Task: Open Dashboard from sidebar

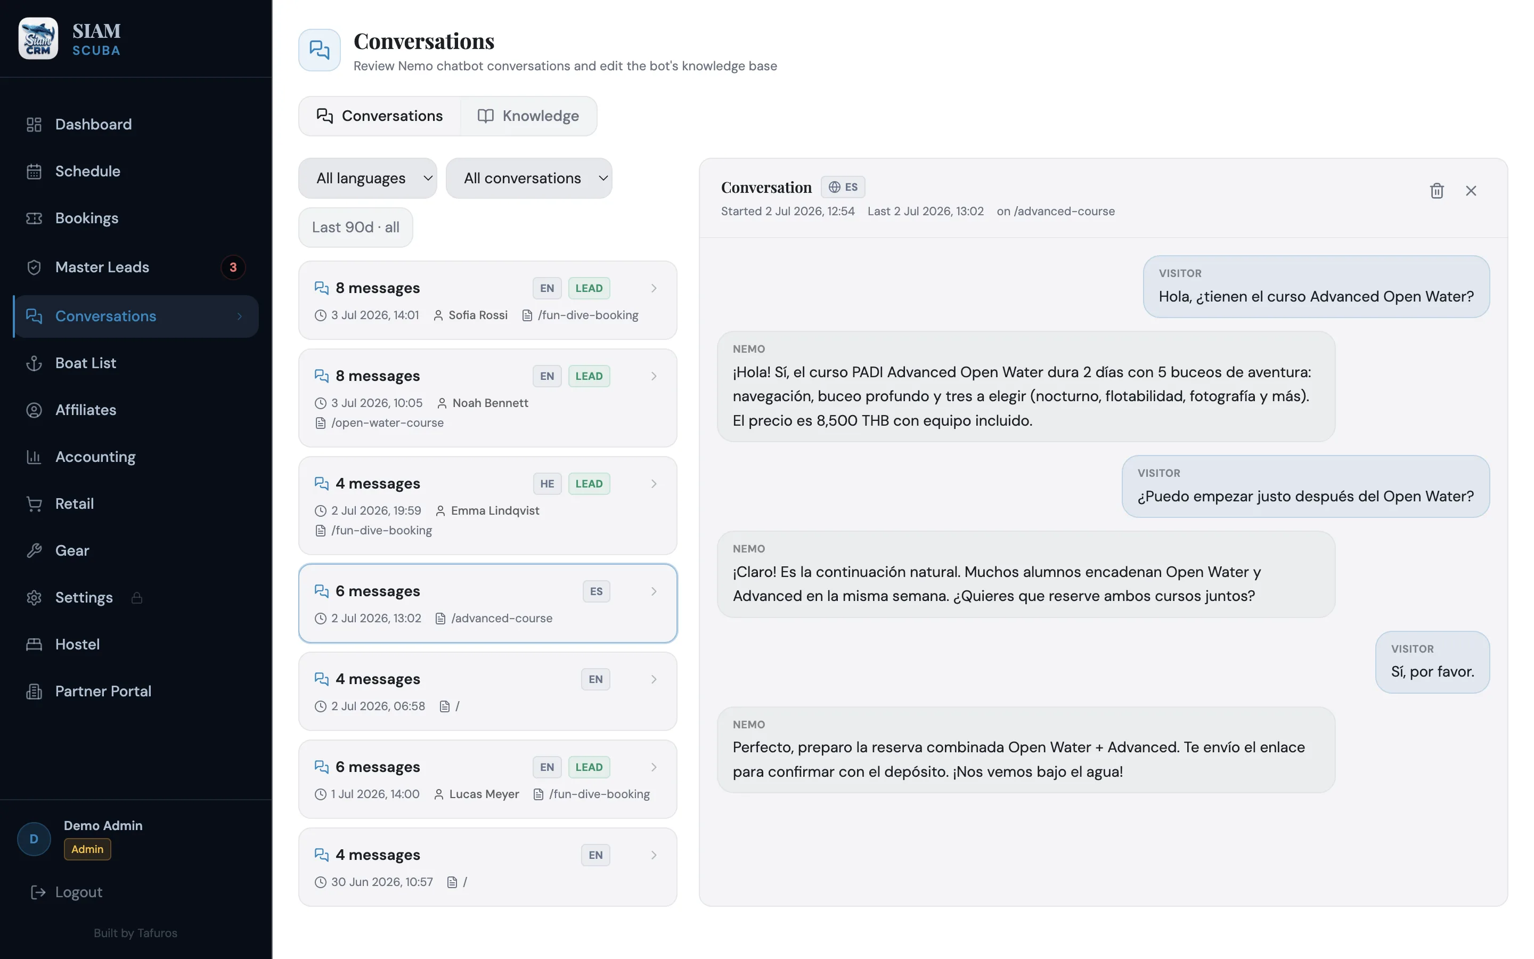Action: 136,124
